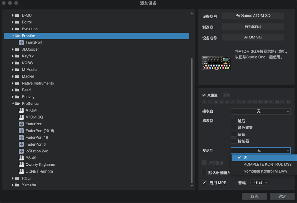Expand the ROLI folder arrow
297x203 pixels.
click(x=13, y=178)
